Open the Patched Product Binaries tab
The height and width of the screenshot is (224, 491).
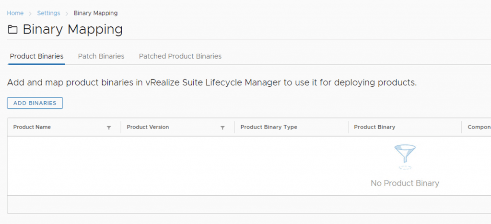click(x=180, y=56)
